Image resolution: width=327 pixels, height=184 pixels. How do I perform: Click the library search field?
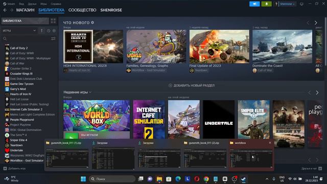26,39
